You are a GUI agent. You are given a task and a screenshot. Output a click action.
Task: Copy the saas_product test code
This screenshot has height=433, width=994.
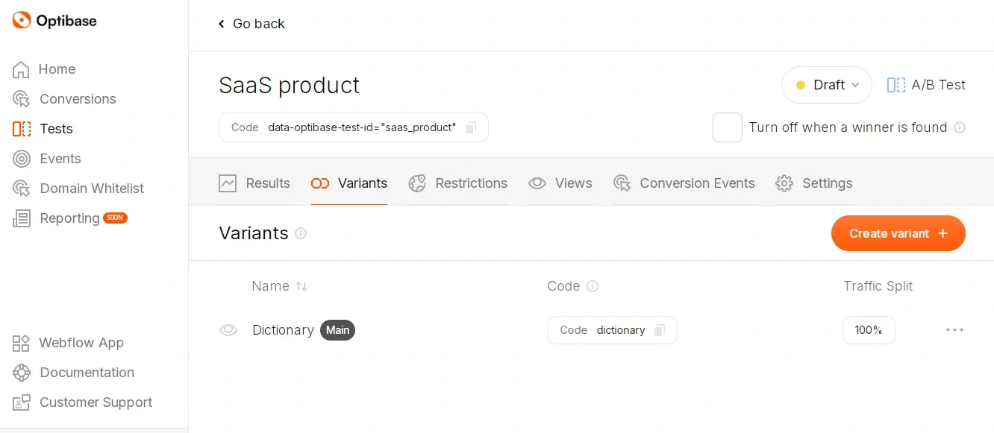pyautogui.click(x=470, y=127)
